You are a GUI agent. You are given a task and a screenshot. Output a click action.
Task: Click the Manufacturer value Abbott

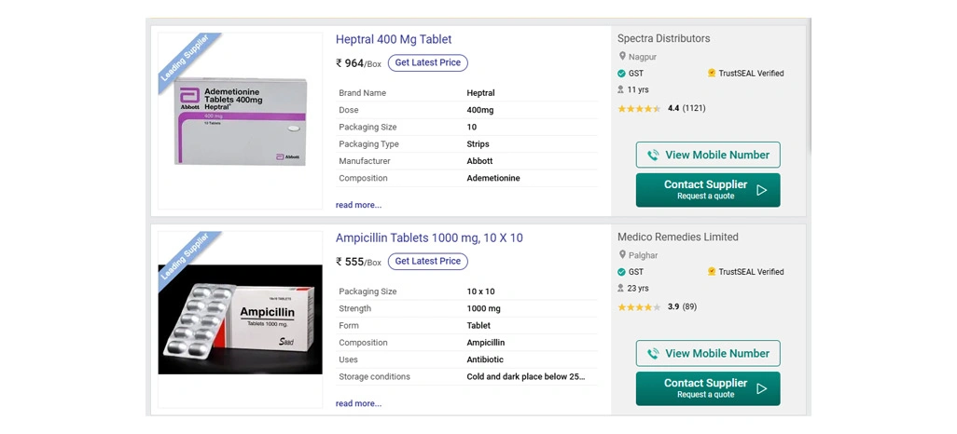(479, 161)
